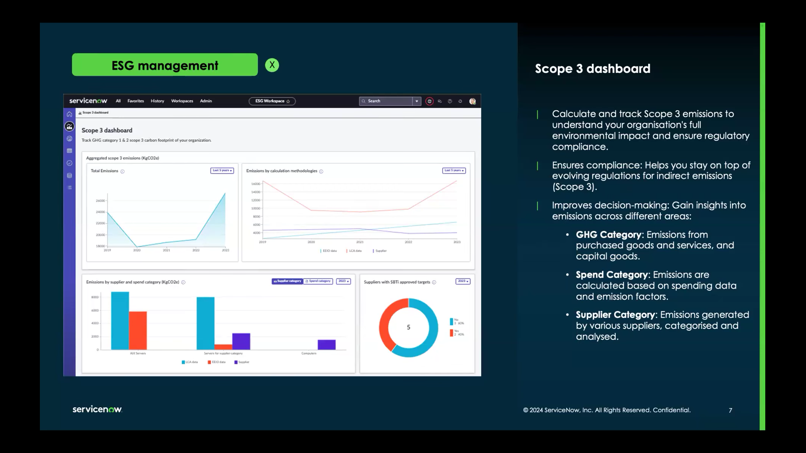Show info for Emissions by calculation methodologies
Viewport: 806px width, 453px height.
coord(321,171)
